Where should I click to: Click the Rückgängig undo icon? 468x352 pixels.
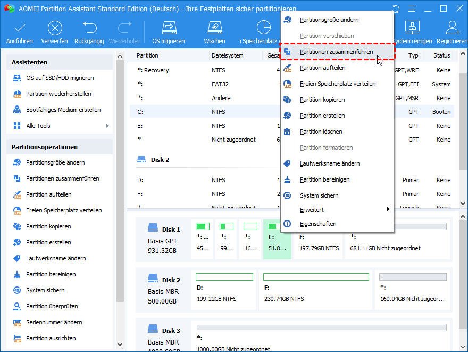89,28
